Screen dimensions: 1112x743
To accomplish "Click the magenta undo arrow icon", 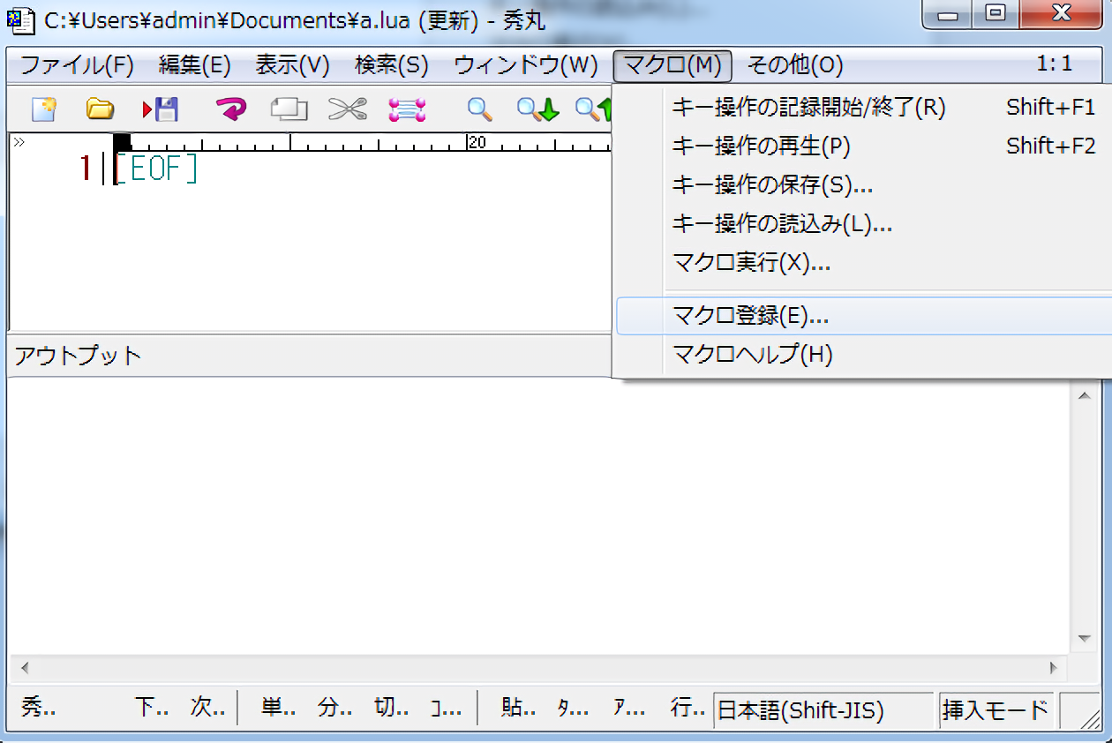I will click(x=231, y=109).
